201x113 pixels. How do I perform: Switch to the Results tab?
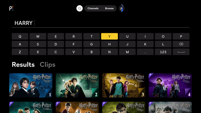pos(23,65)
